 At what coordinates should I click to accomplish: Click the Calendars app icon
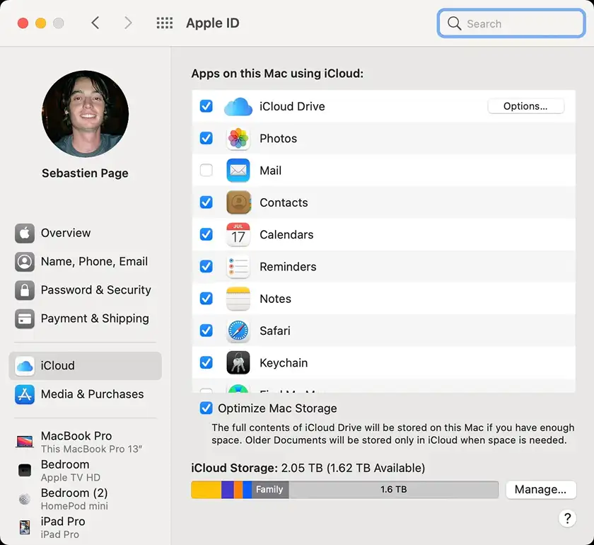238,235
